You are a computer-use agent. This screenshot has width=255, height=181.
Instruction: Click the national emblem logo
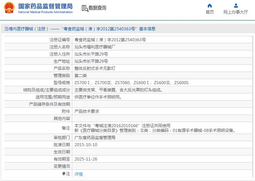(x=9, y=7)
